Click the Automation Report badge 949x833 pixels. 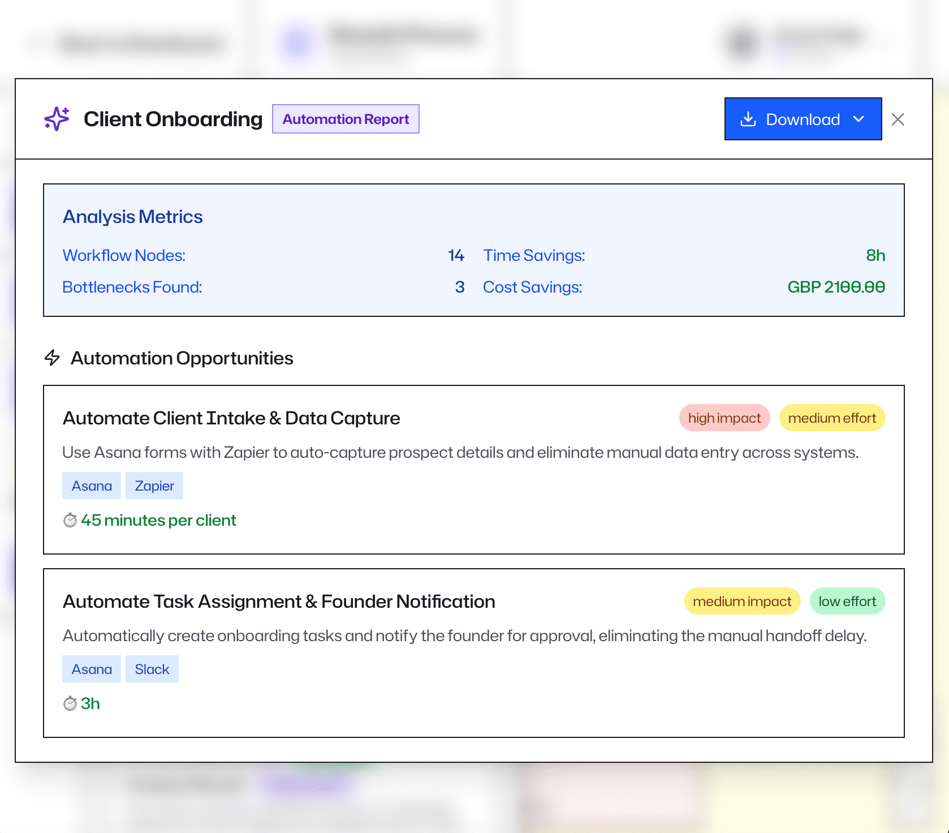click(x=346, y=119)
